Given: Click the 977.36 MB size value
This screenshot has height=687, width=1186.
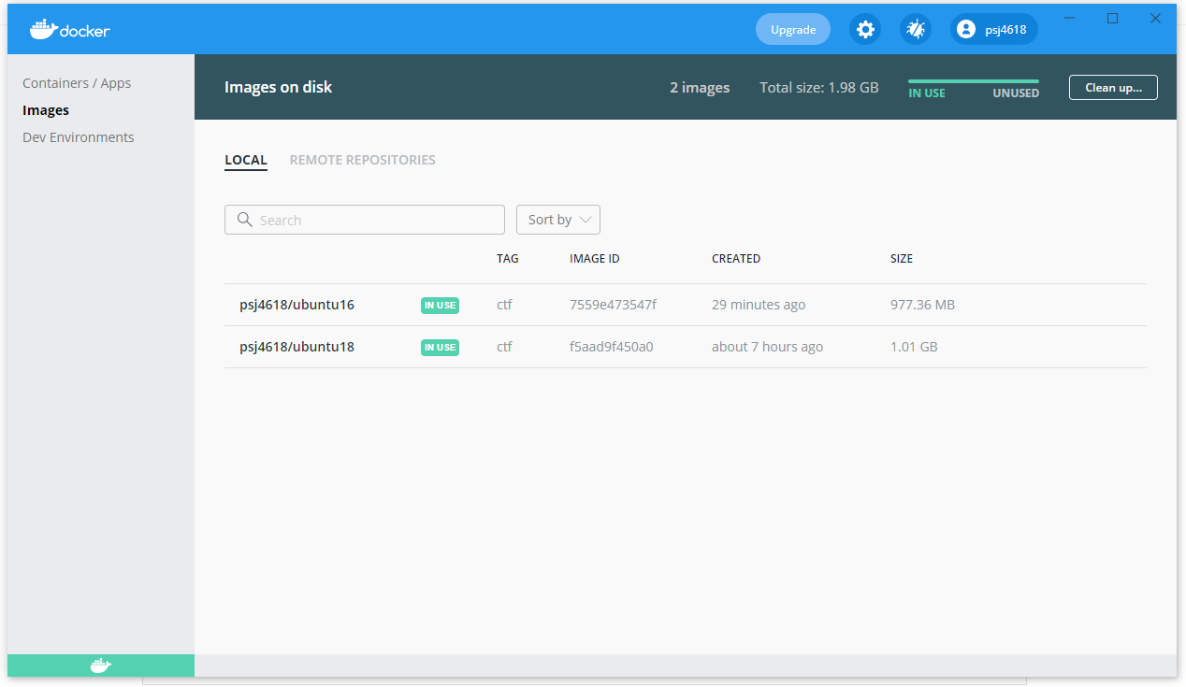Looking at the screenshot, I should click(x=922, y=305).
